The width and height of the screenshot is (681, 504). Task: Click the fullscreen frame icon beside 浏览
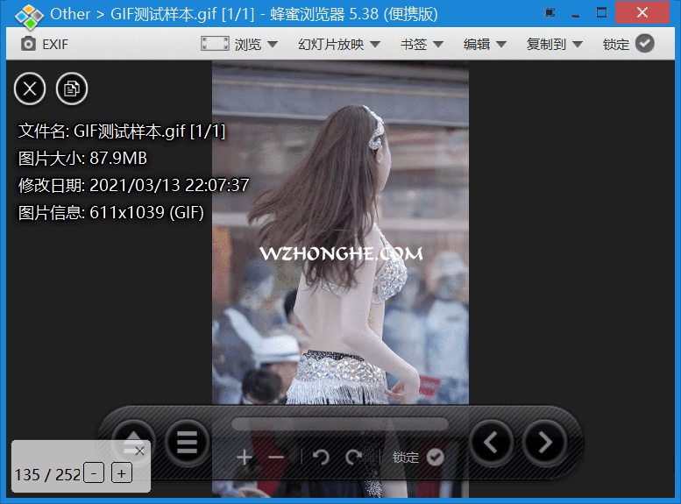click(215, 44)
